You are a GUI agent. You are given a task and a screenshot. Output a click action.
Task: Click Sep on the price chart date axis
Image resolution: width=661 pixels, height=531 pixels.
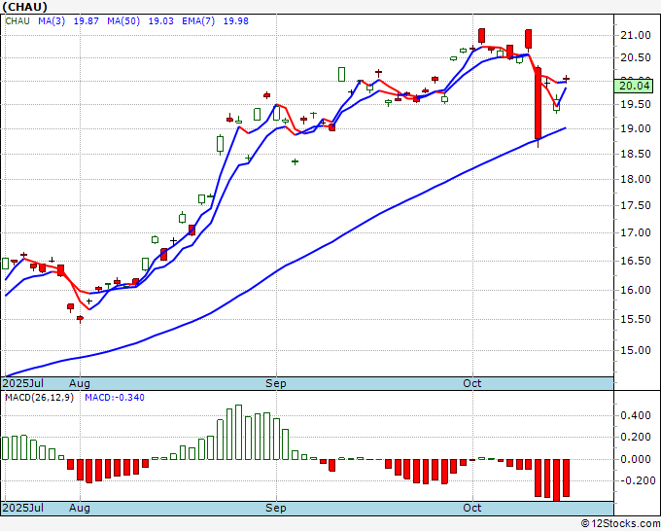click(276, 384)
